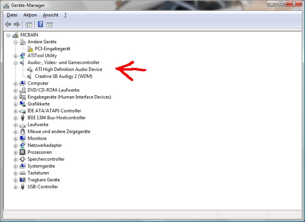The image size is (305, 222).
Task: Open the blue Help toolbar icon
Action: click(x=40, y=24)
